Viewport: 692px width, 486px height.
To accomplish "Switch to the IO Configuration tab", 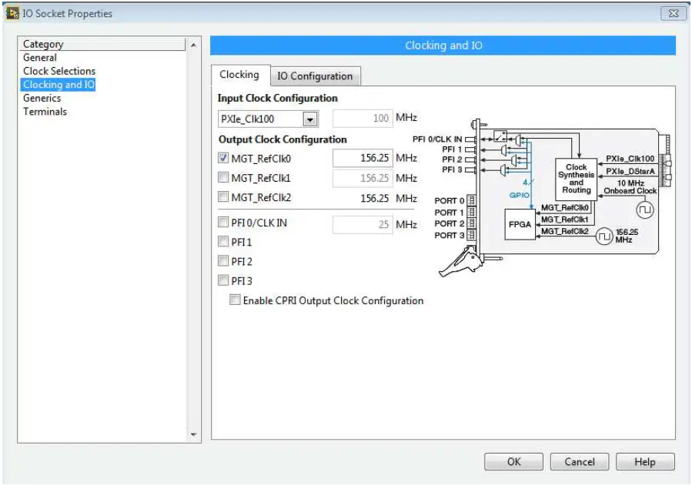I will point(316,75).
